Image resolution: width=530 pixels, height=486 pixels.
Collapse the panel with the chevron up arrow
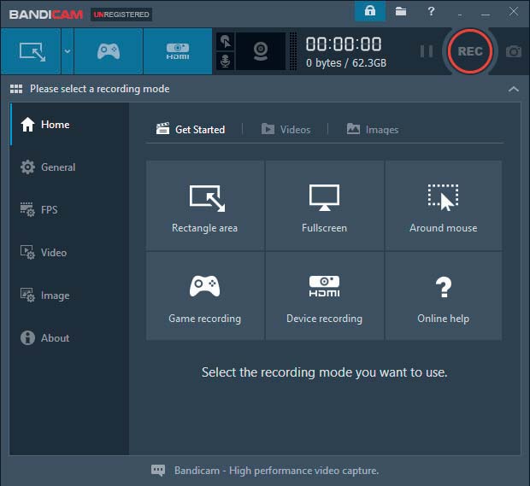tap(514, 89)
